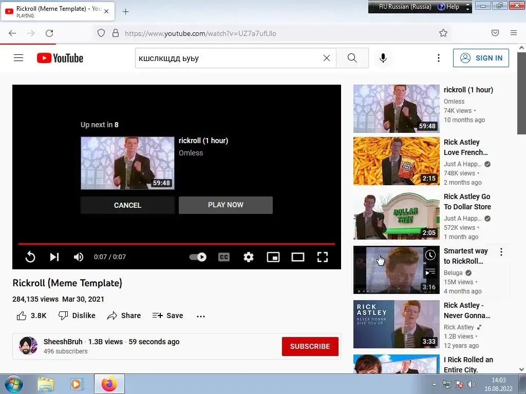Screen dimensions: 526x394
Task: Toggle autoplay switch
Action: tap(198, 257)
